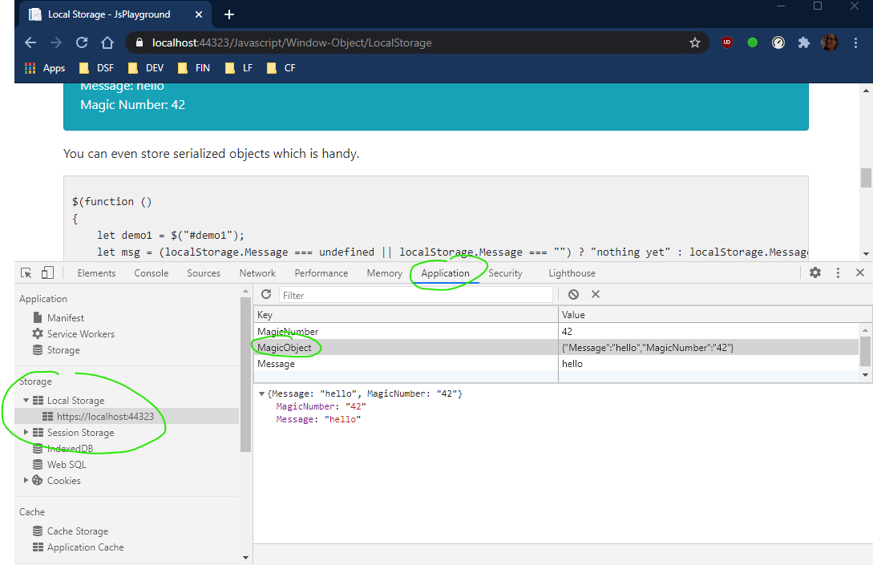This screenshot has height=565, width=873.
Task: Bookmark this page with star icon
Action: (695, 43)
